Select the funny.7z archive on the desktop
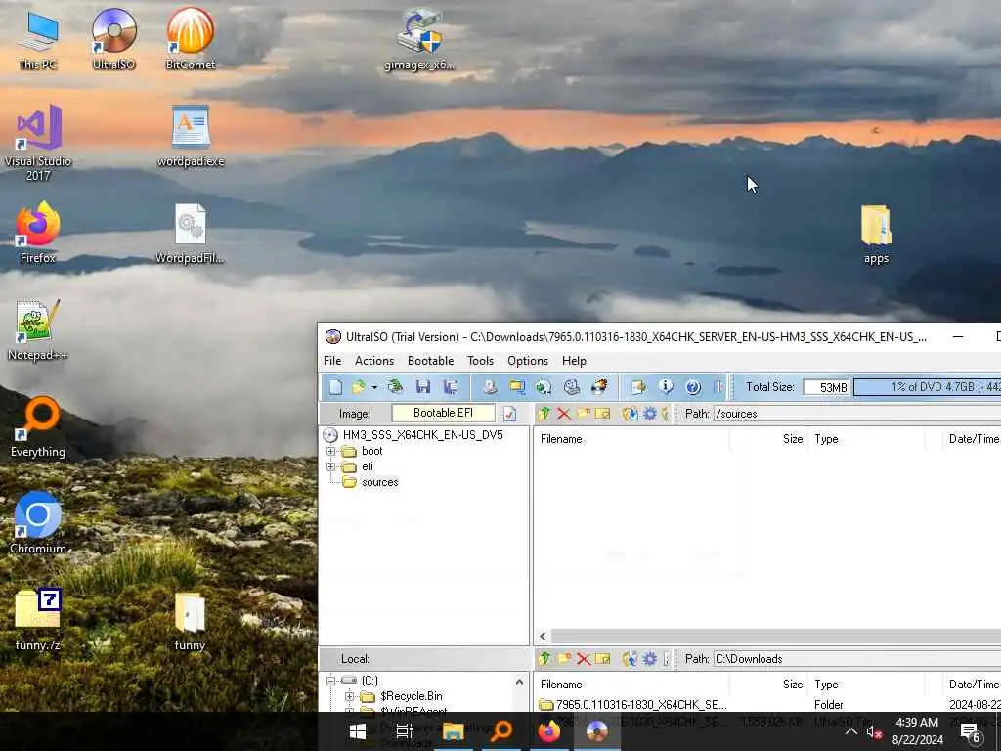This screenshot has width=1001, height=751. pos(38,619)
